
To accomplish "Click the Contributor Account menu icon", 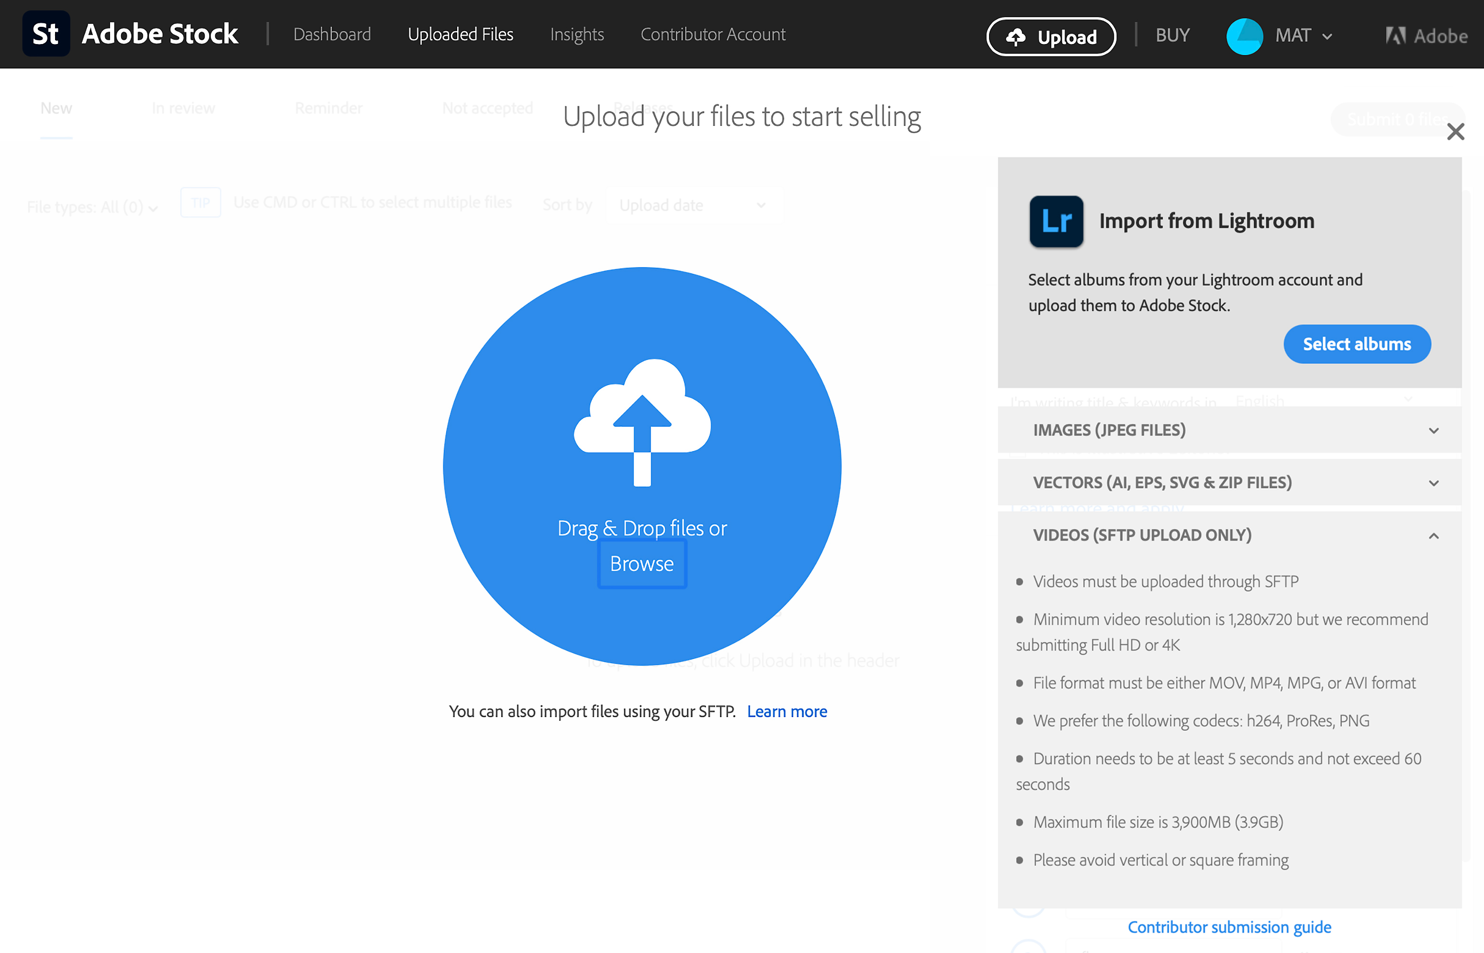I will pos(713,34).
